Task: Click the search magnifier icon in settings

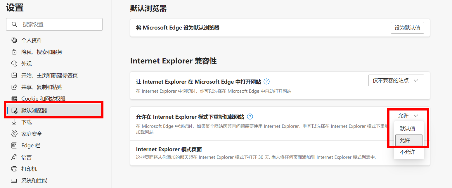Action: click(x=14, y=24)
